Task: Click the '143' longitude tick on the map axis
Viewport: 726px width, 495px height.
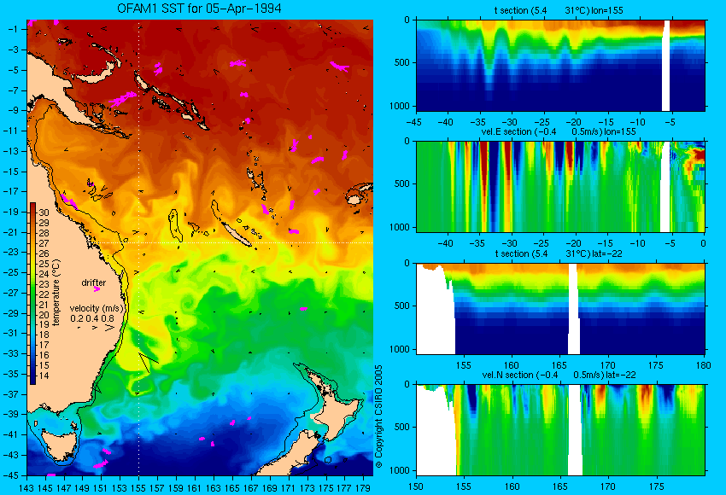Action: click(x=26, y=487)
